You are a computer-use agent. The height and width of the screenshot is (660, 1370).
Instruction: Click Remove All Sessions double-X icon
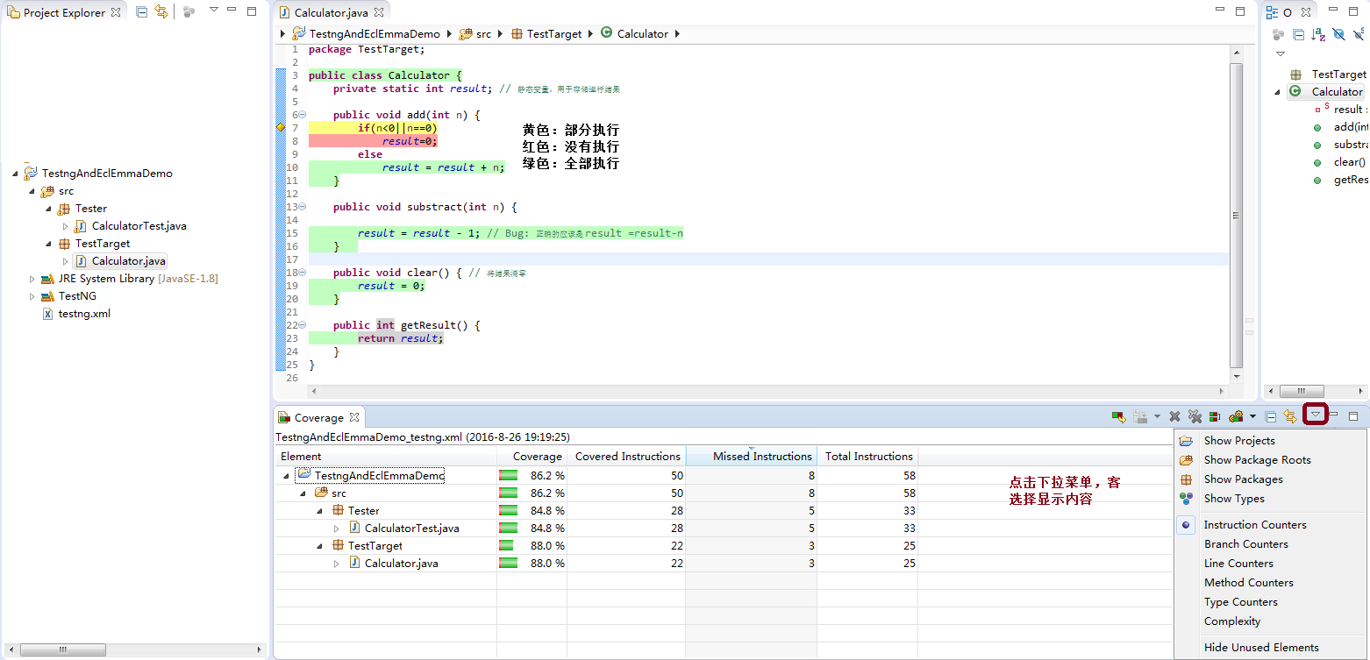click(1194, 417)
